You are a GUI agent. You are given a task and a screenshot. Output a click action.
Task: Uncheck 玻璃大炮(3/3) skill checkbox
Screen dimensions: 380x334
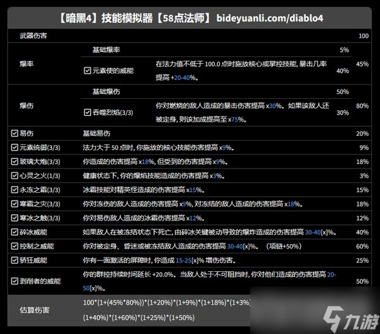pos(15,162)
